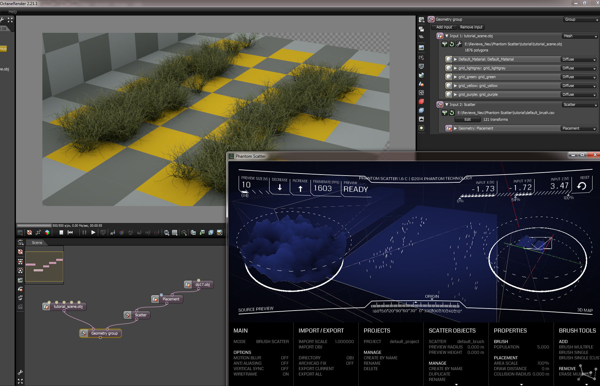Screen dimensions: 600x386
Task: Click the camera icon in inspector sidebar
Action: coord(421,58)
